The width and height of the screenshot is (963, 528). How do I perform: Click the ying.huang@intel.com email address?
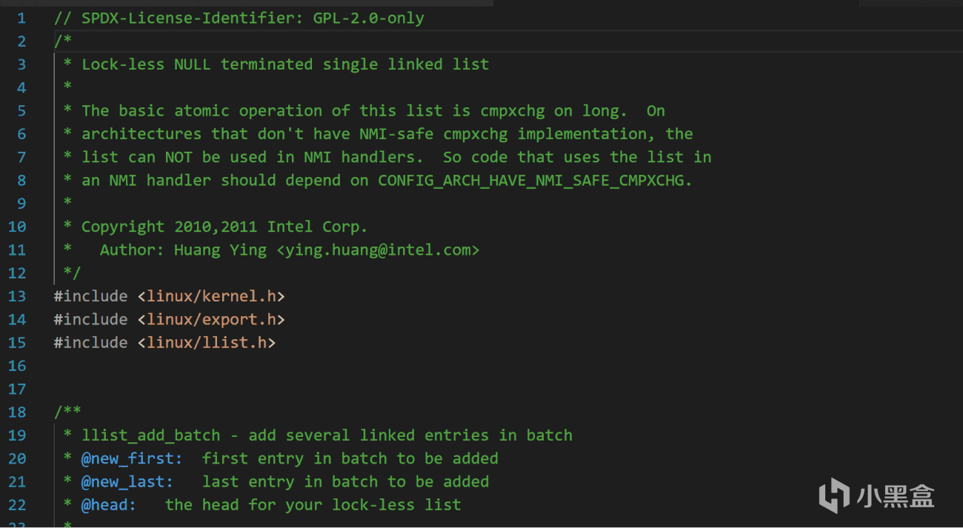tap(378, 250)
